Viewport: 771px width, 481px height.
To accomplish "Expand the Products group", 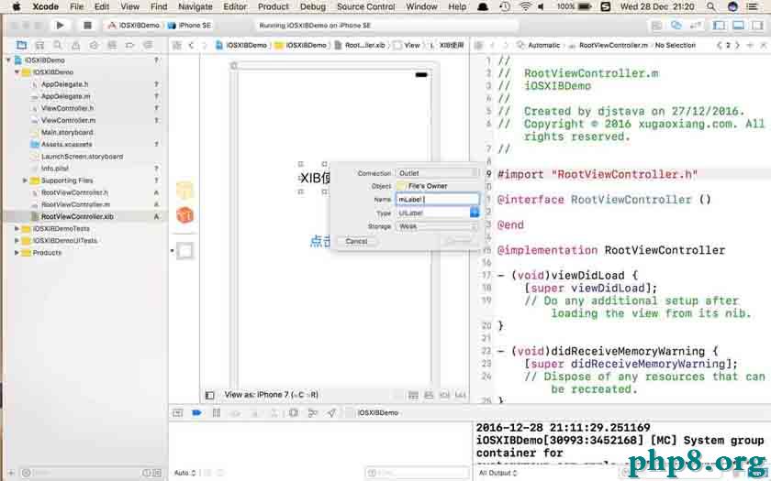I will coord(17,253).
